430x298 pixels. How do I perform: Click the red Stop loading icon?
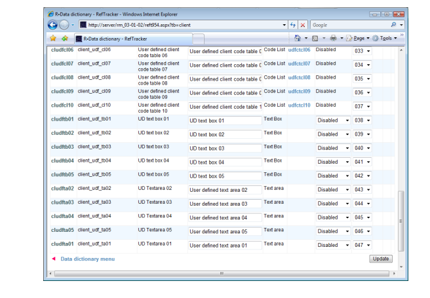point(303,25)
